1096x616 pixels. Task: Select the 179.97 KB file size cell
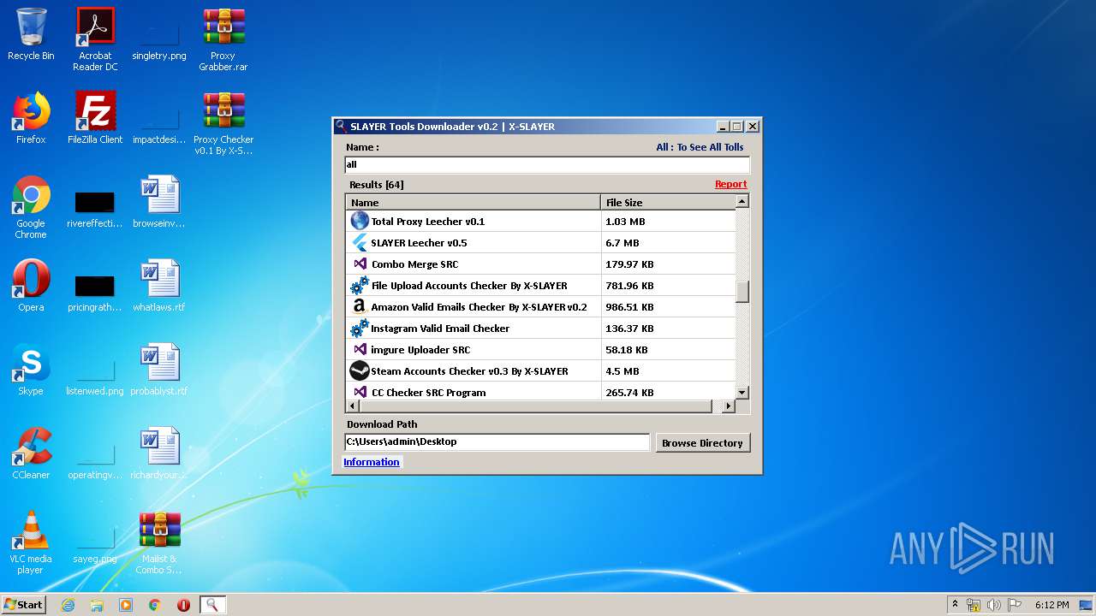tap(669, 264)
